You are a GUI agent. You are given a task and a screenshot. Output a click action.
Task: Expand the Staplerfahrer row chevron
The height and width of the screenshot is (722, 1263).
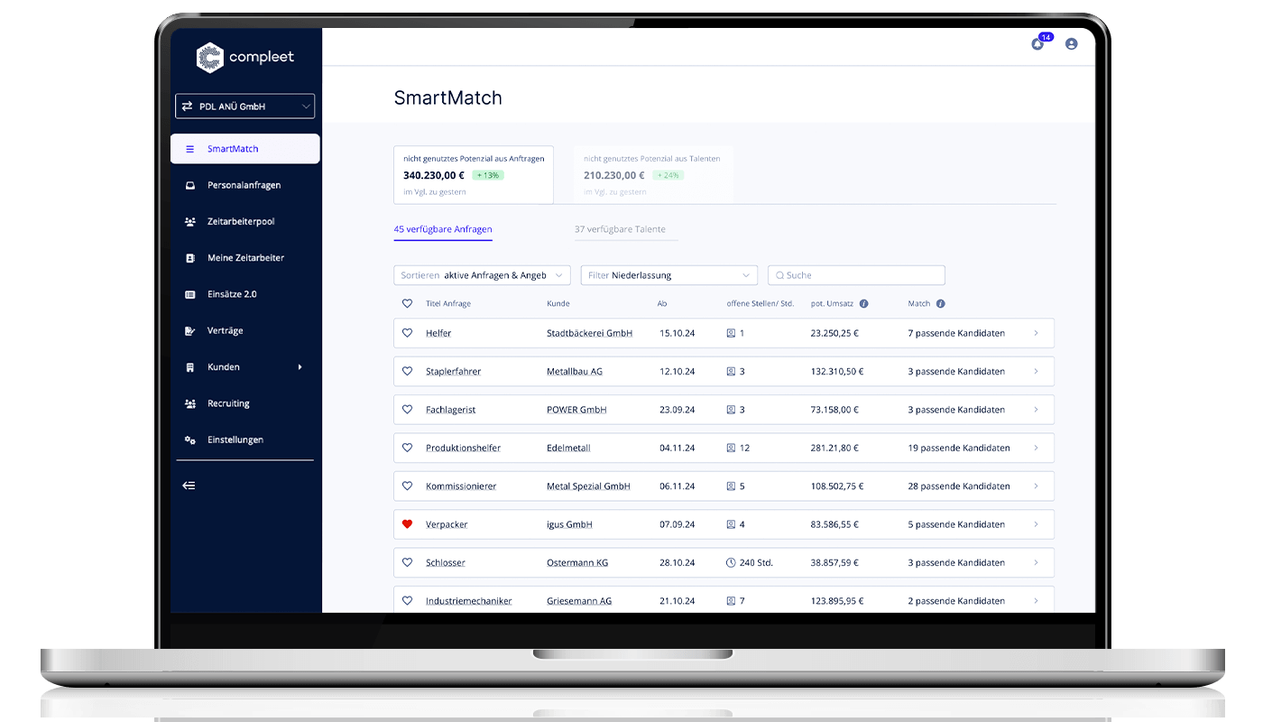pos(1036,371)
